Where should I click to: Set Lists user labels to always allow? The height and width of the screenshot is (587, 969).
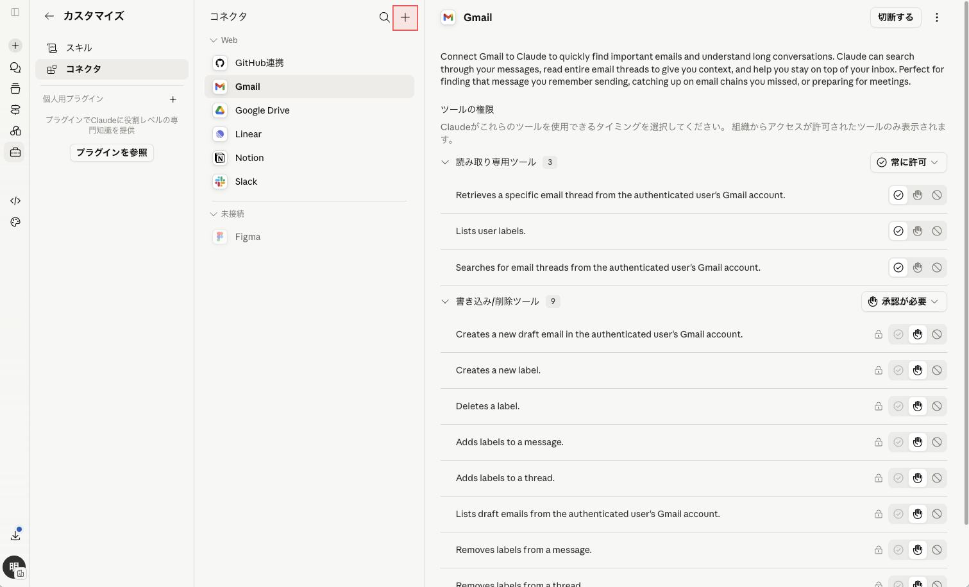(x=898, y=231)
